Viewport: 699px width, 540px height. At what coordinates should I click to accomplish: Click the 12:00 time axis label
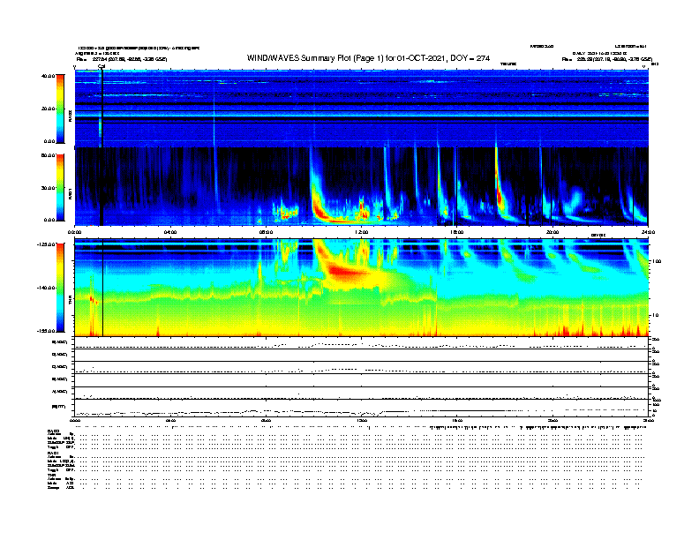pyautogui.click(x=361, y=232)
